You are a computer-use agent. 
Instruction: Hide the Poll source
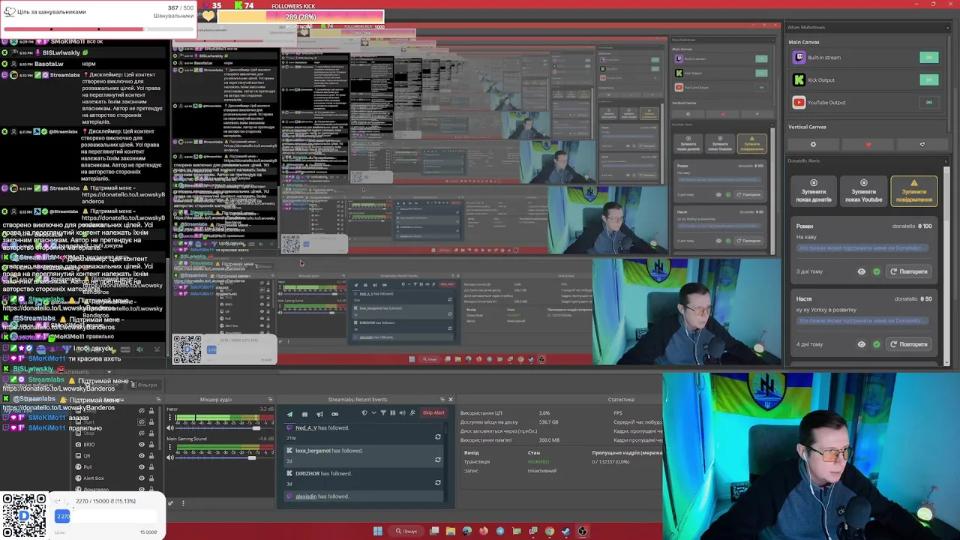point(142,467)
